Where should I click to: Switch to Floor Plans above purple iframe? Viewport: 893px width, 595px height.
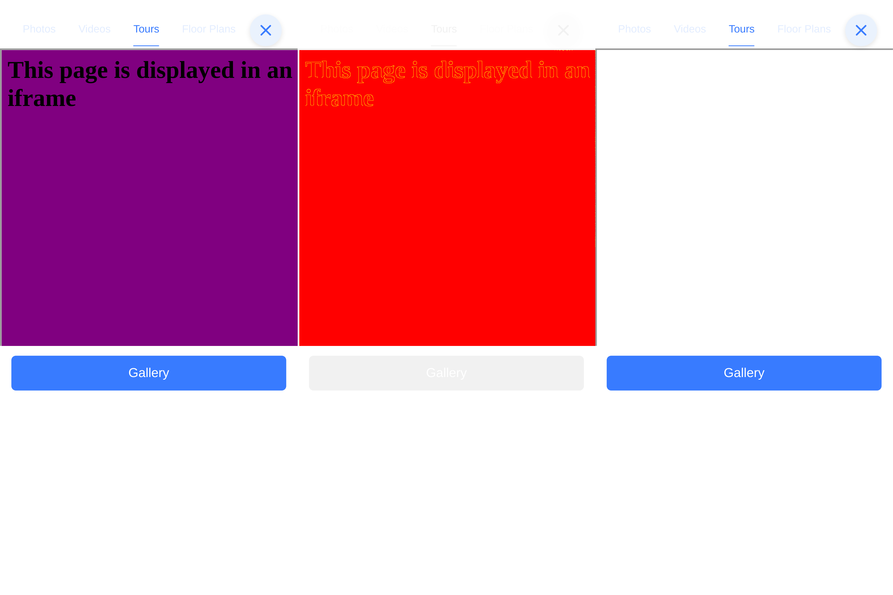pyautogui.click(x=208, y=29)
